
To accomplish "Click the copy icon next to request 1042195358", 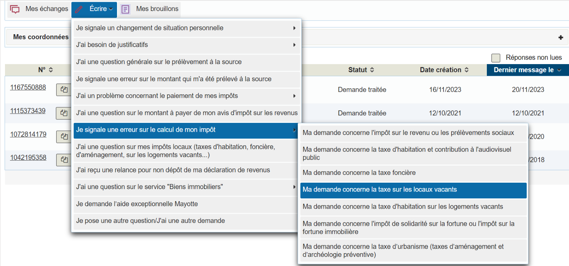I will point(64,160).
